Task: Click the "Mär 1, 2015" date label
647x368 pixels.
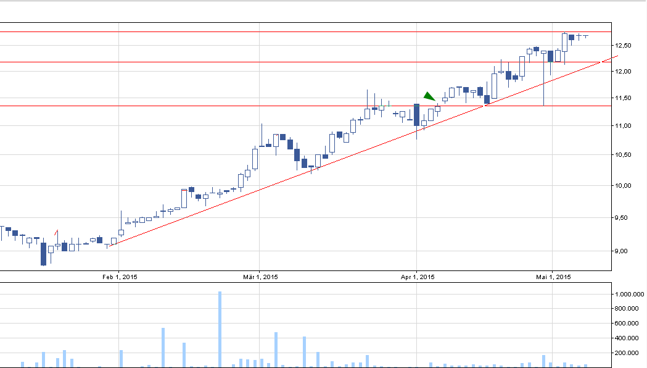Action: click(261, 277)
